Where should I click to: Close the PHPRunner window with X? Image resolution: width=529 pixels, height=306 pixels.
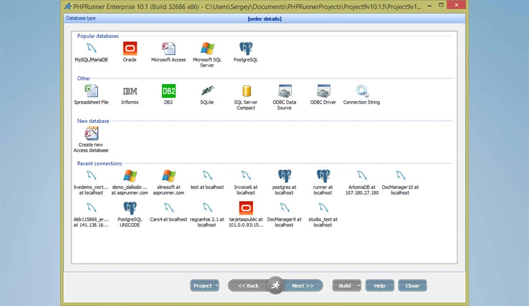[456, 5]
